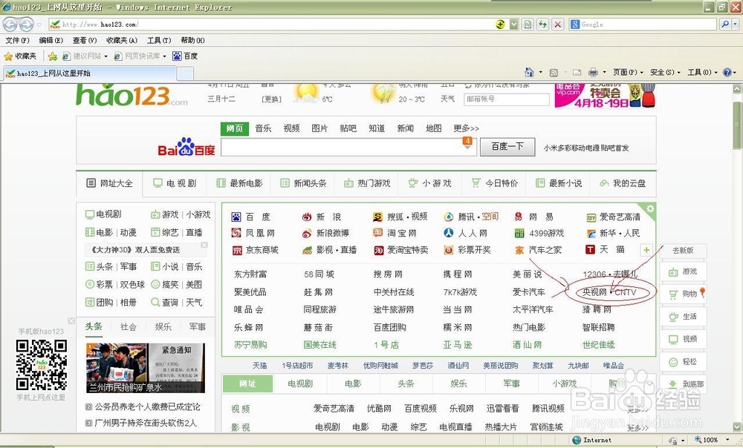Viewport: 743px width, 448px height.
Task: Click the Baidu search input box
Action: point(350,147)
